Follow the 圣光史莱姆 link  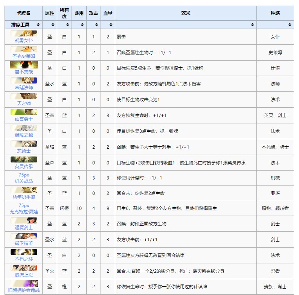(x=24, y=56)
